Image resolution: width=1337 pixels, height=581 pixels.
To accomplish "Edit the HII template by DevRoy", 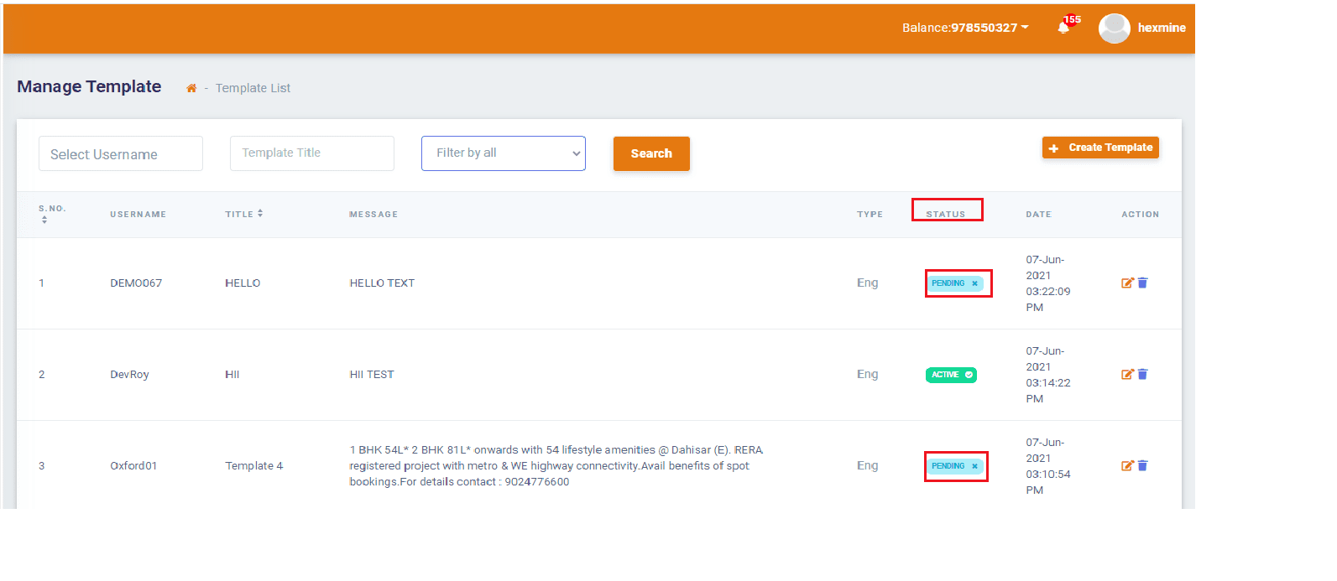I will pyautogui.click(x=1127, y=375).
